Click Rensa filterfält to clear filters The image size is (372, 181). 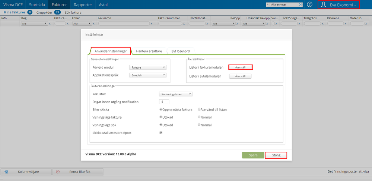(77, 172)
